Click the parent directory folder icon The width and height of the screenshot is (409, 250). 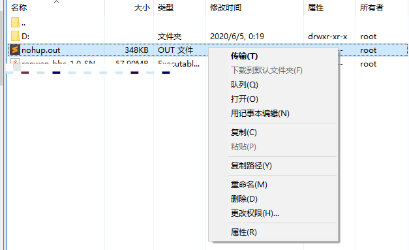pos(15,22)
